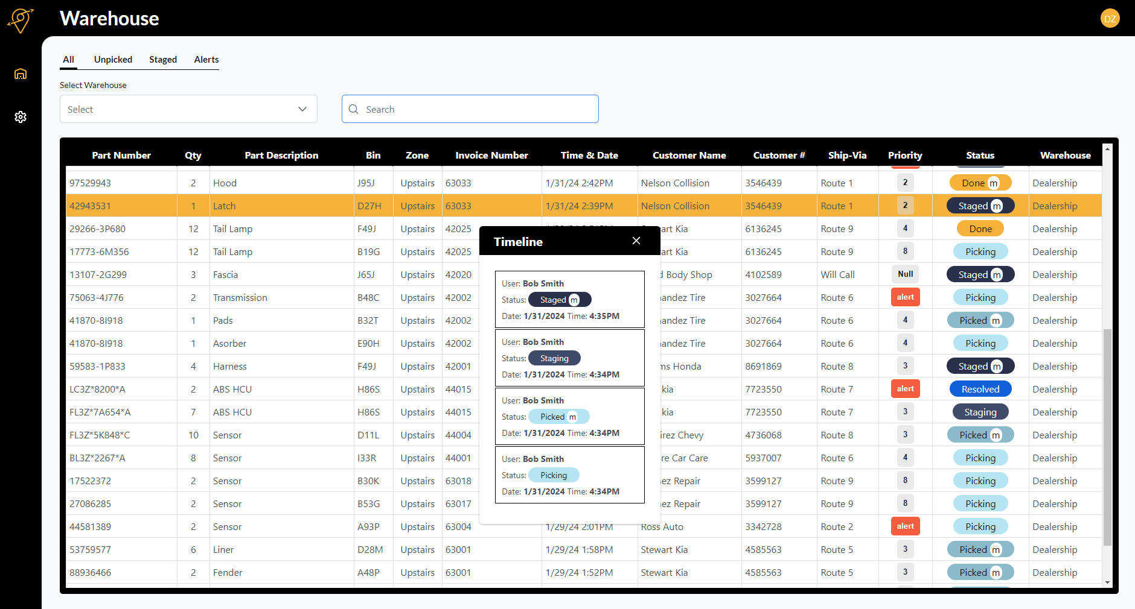Click the Resolved status button for ABS HCU

(x=980, y=389)
